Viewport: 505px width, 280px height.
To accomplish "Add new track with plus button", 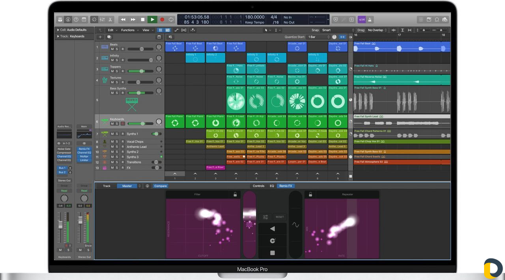I will click(x=100, y=37).
